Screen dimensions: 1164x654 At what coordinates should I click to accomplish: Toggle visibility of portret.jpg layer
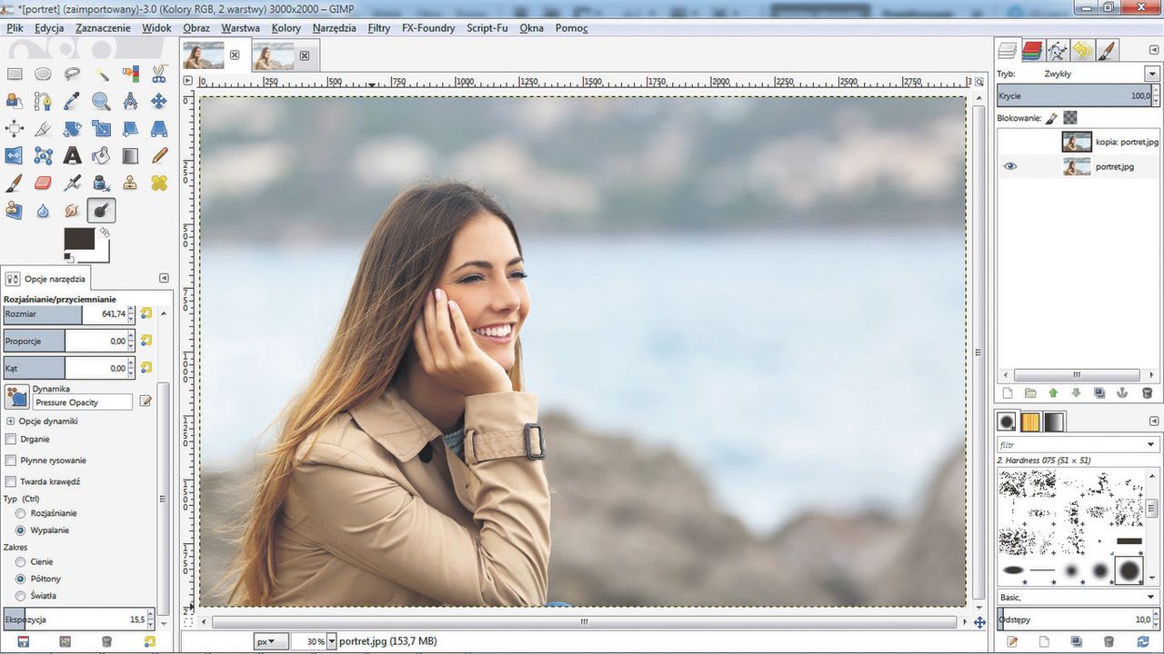coord(1010,166)
